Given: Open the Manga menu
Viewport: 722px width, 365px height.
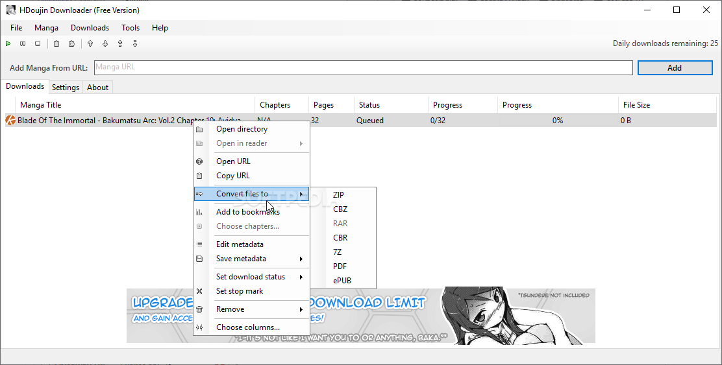Looking at the screenshot, I should (x=46, y=28).
